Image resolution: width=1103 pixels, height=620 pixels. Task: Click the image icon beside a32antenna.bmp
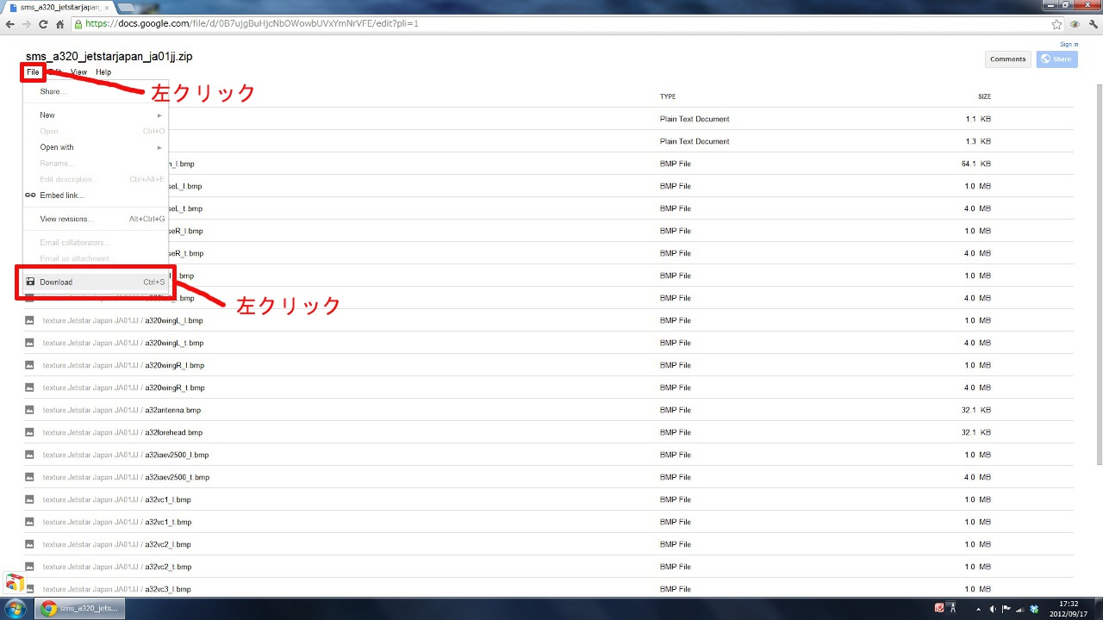(29, 410)
